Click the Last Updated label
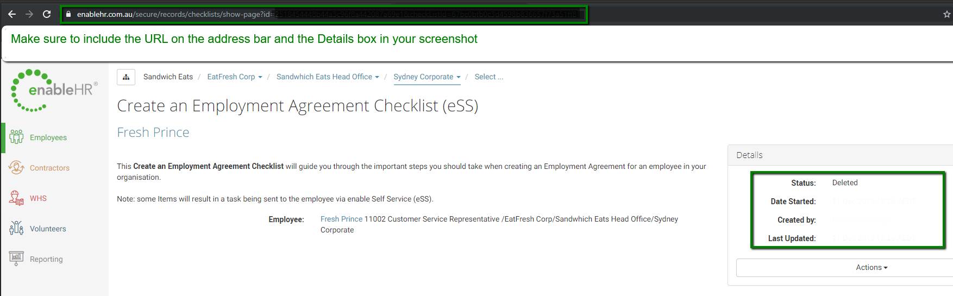 [x=792, y=238]
